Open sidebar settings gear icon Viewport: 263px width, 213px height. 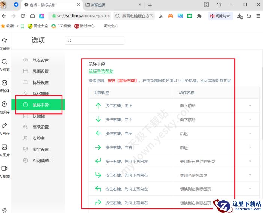(x=4, y=210)
